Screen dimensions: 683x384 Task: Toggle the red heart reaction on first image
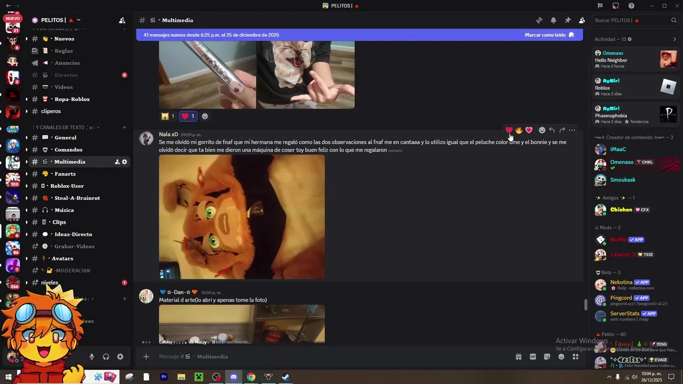[188, 116]
